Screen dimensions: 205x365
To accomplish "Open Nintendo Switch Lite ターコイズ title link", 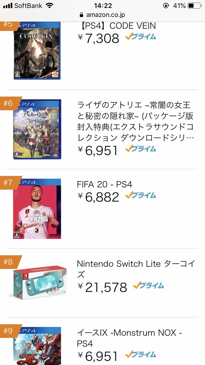I will [x=136, y=269].
